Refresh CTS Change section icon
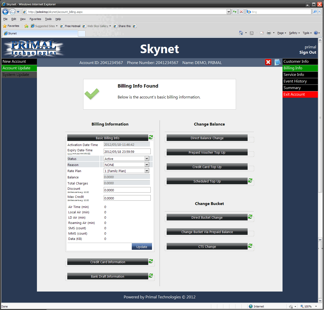324x310 pixels. click(250, 246)
